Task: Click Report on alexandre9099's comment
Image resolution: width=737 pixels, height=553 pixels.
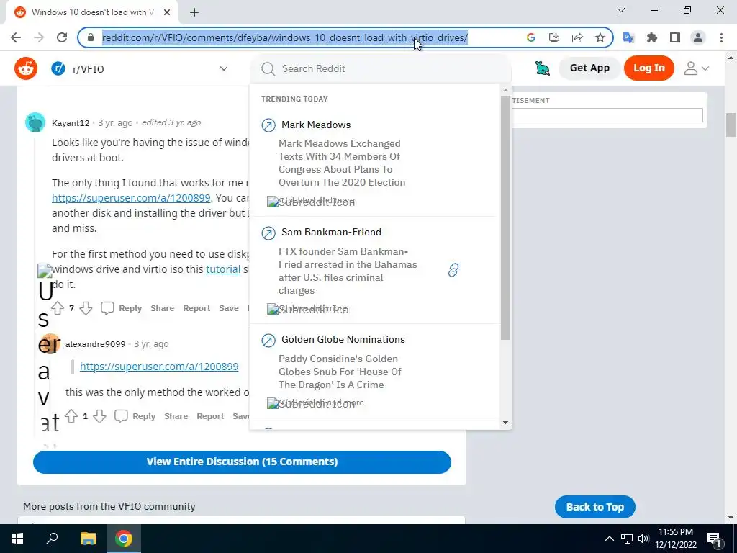Action: coord(210,417)
